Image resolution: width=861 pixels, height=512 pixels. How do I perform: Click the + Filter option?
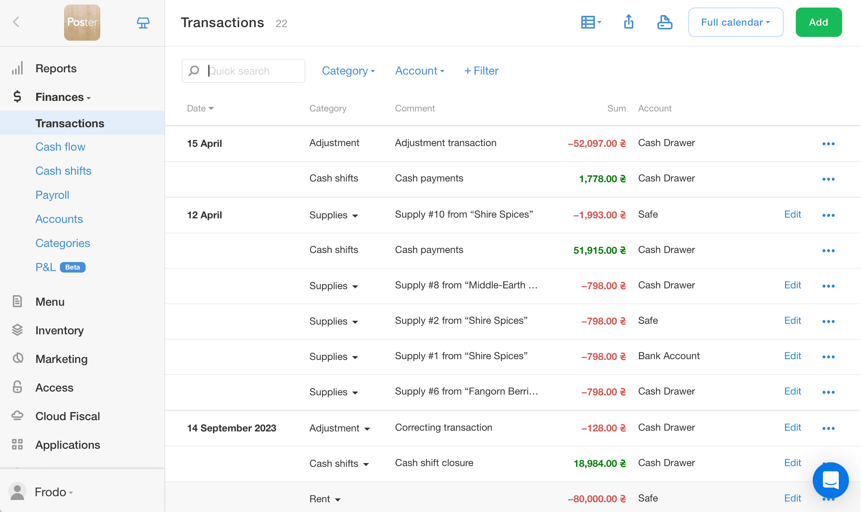click(481, 70)
